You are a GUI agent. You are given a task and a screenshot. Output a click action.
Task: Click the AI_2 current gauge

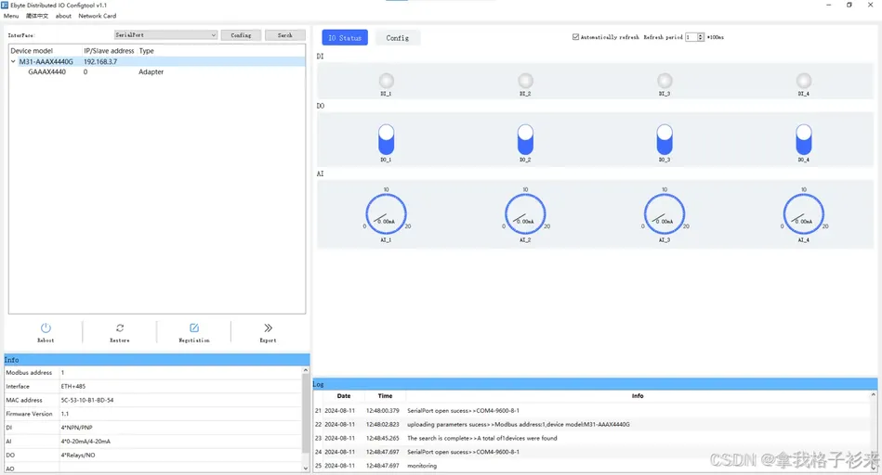[525, 214]
